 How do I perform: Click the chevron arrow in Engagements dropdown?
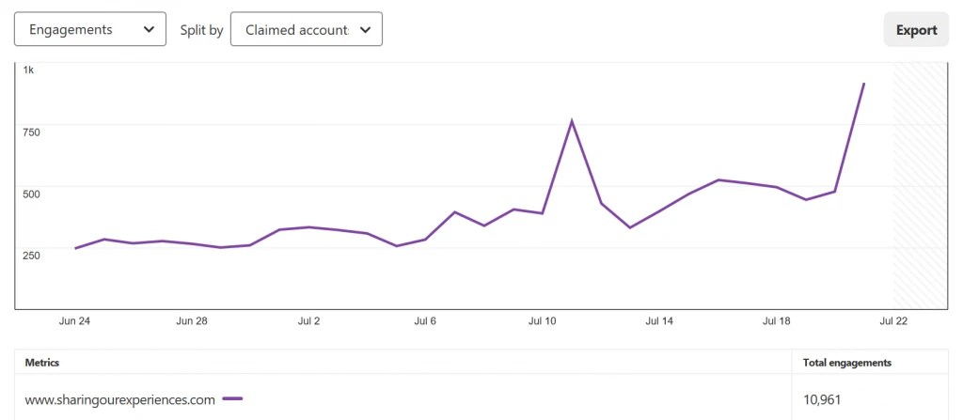(149, 29)
